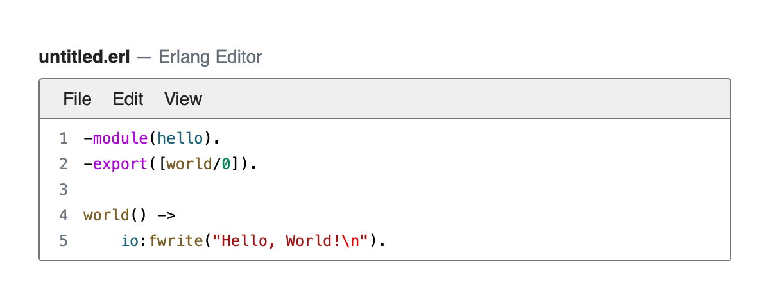
Task: Place cursor on empty line 3
Action: (385, 190)
